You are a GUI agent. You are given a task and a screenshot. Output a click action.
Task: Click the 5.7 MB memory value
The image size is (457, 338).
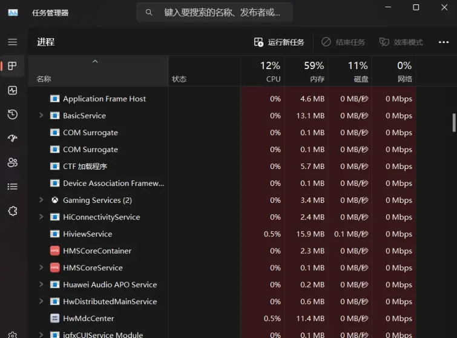point(312,166)
